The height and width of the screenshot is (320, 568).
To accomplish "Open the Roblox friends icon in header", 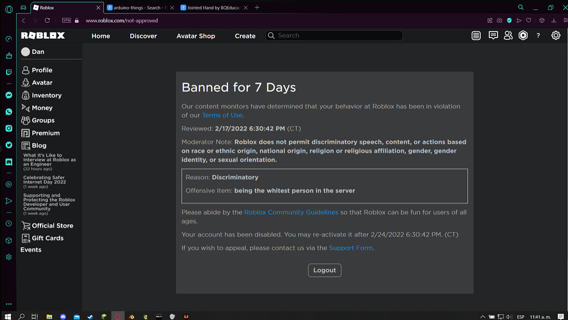I will (x=508, y=35).
